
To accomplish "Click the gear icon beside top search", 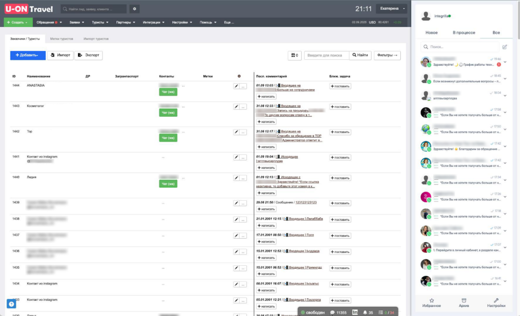I will pyautogui.click(x=135, y=9).
